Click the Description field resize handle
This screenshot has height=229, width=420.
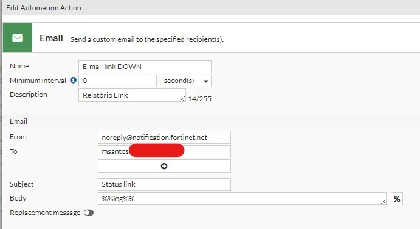[183, 99]
